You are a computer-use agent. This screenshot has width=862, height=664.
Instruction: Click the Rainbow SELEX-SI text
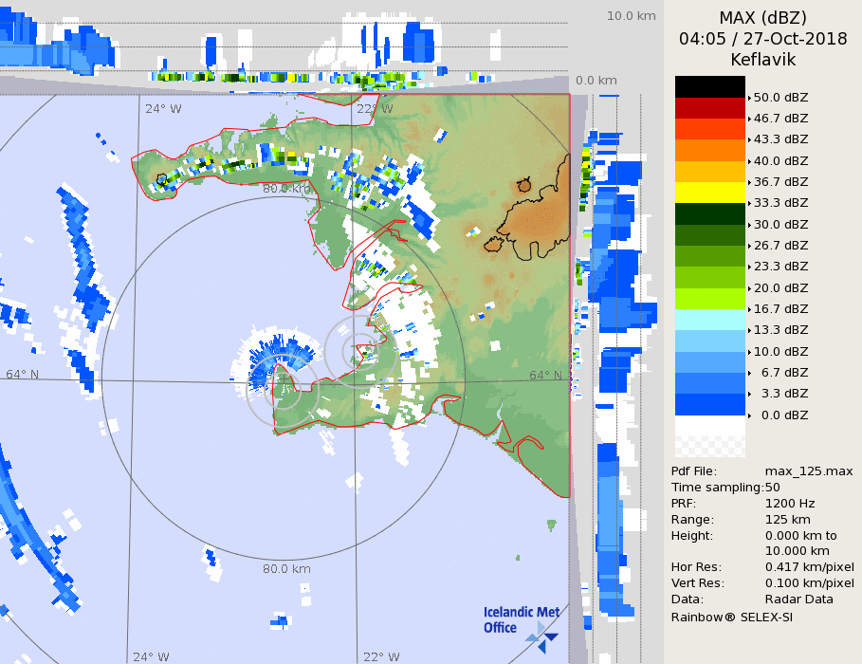coord(732,617)
